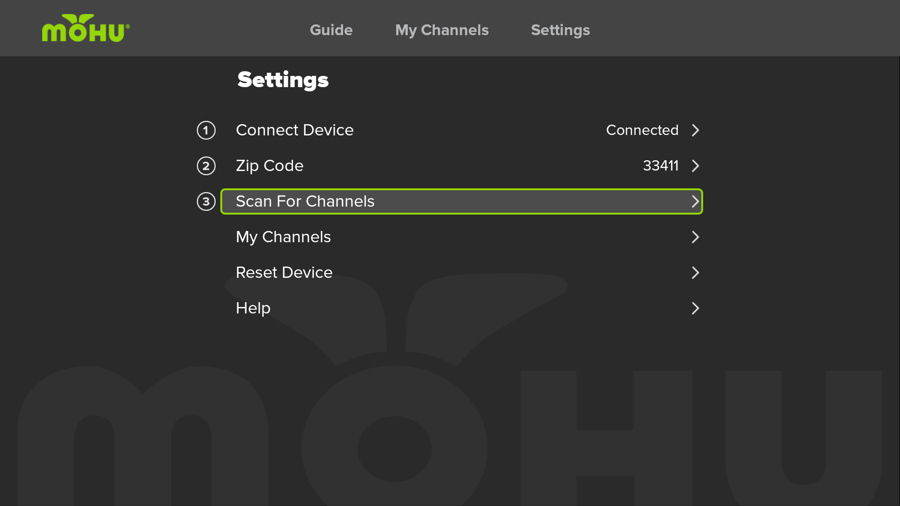Click the Mohu logo
Image resolution: width=900 pixels, height=506 pixels.
86,28
